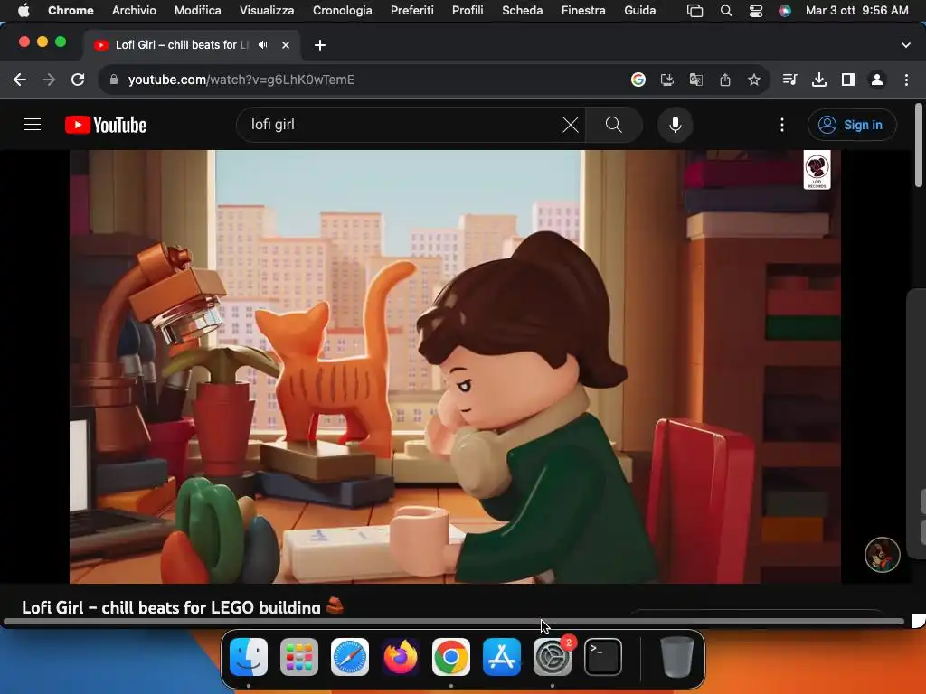Close the Lofi Girl tab
This screenshot has height=694, width=926.
click(285, 45)
